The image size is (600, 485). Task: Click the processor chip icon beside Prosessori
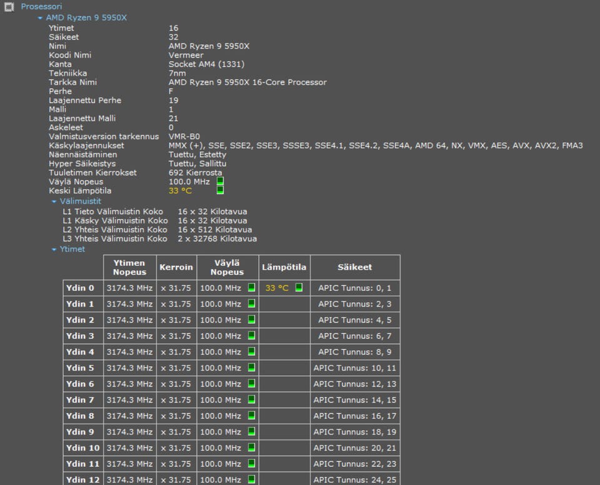coord(9,6)
